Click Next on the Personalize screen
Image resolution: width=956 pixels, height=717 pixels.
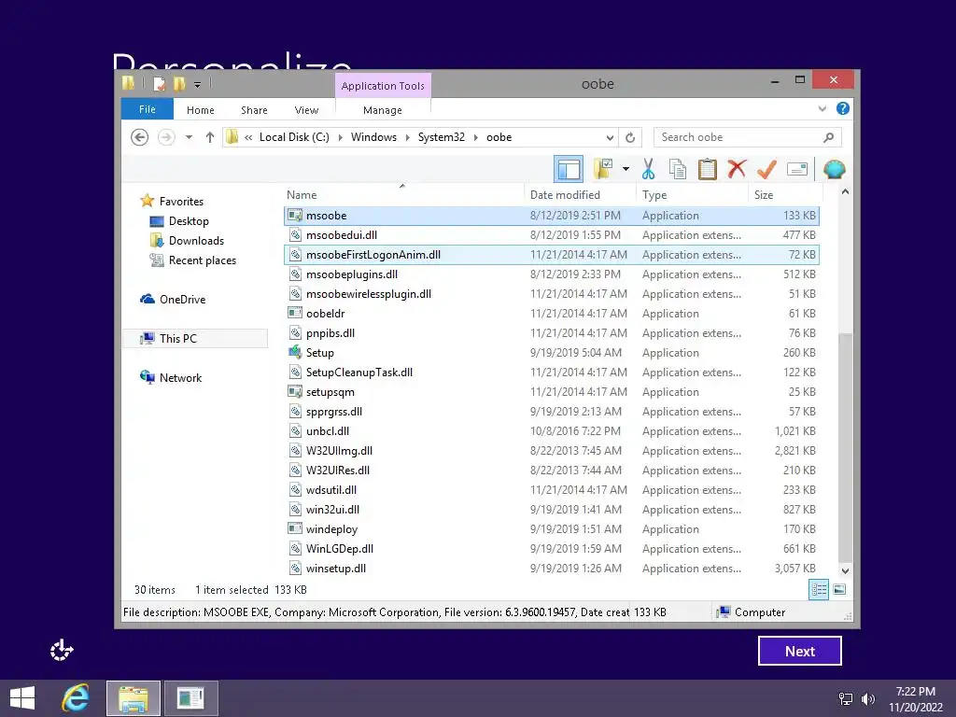pyautogui.click(x=800, y=651)
